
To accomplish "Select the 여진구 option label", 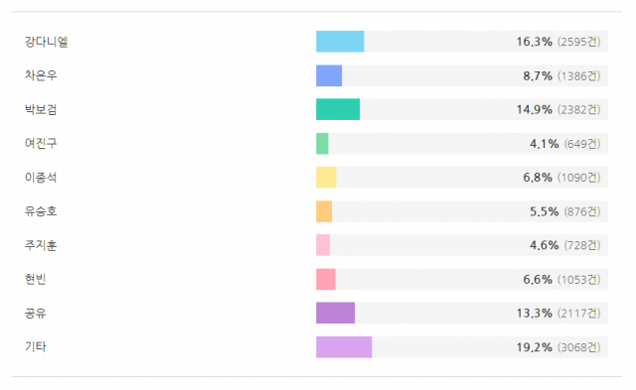I will coord(41,143).
